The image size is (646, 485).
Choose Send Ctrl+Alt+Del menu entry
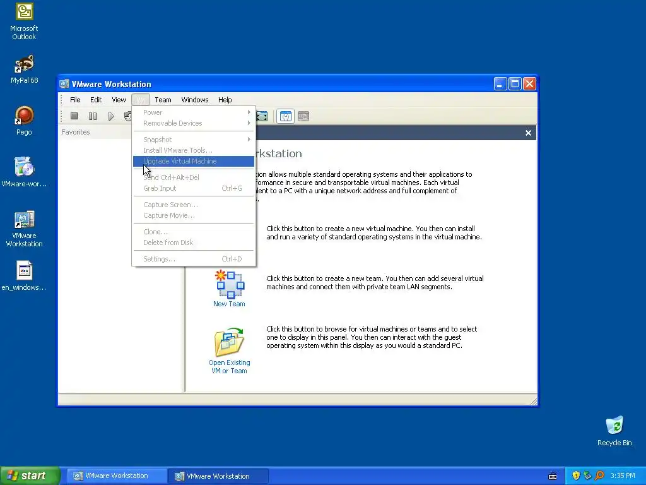tap(194, 177)
